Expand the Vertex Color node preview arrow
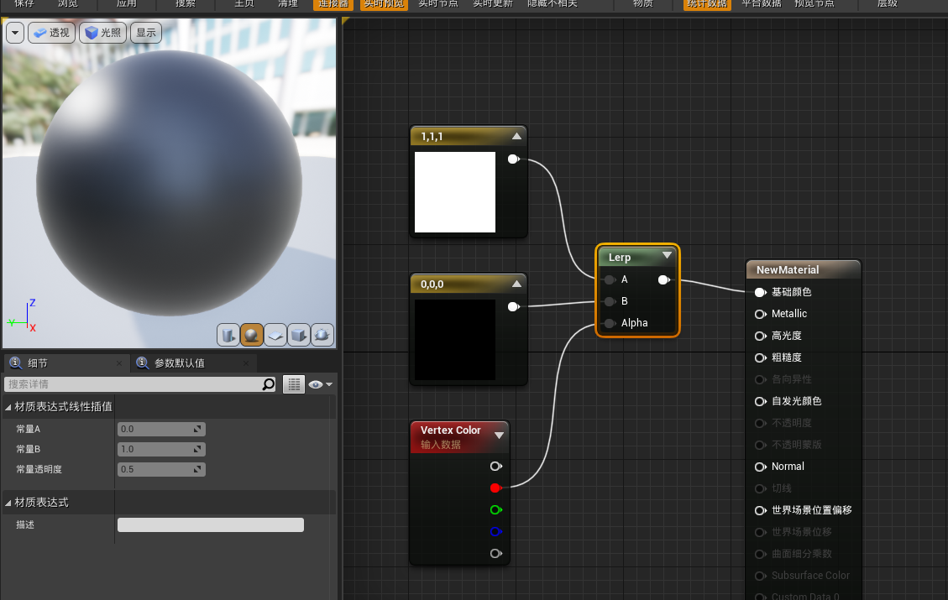This screenshot has width=948, height=600. click(499, 435)
